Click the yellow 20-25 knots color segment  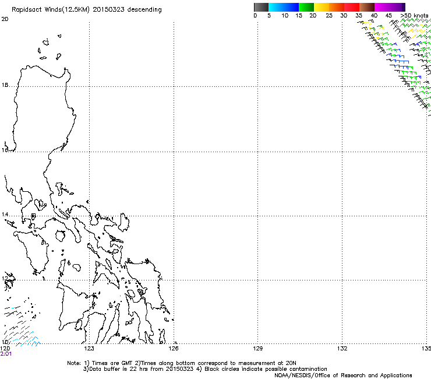pos(322,8)
